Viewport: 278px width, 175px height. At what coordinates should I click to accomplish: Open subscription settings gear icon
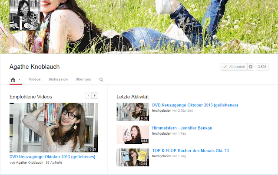pos(251,67)
